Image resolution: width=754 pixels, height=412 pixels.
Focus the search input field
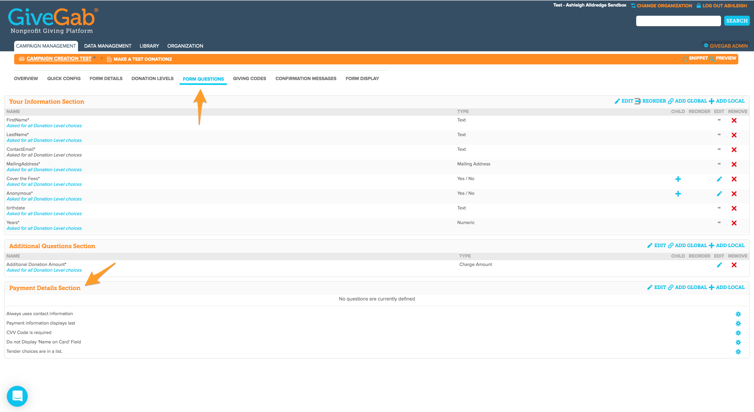[678, 21]
